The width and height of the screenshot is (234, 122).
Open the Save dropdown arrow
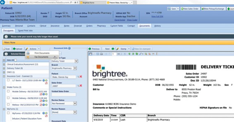178,9
